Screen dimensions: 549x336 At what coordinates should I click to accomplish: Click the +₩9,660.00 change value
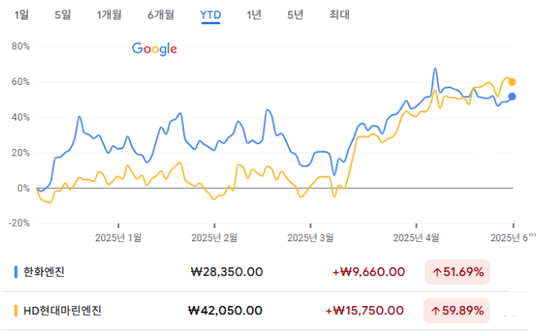click(368, 272)
